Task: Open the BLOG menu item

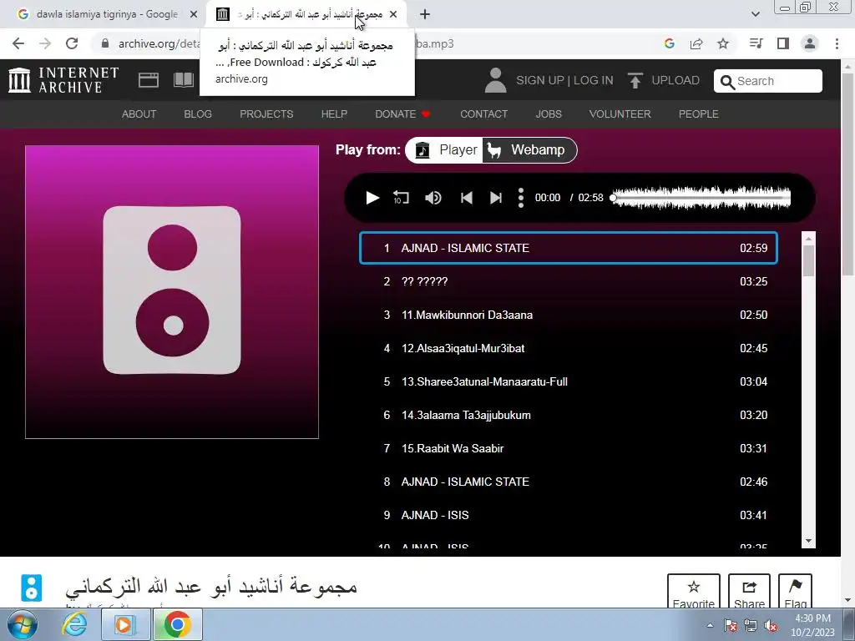Action: tap(198, 114)
